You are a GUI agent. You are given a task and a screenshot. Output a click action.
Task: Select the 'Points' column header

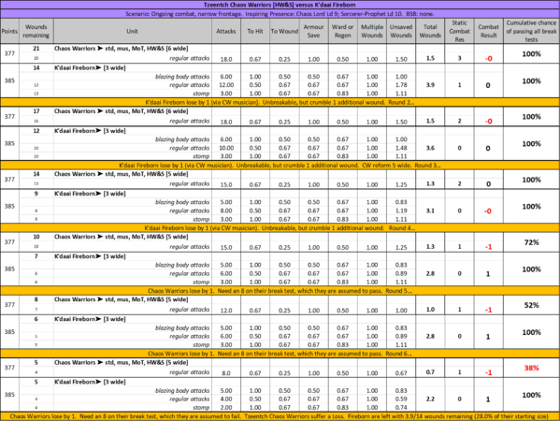9,31
